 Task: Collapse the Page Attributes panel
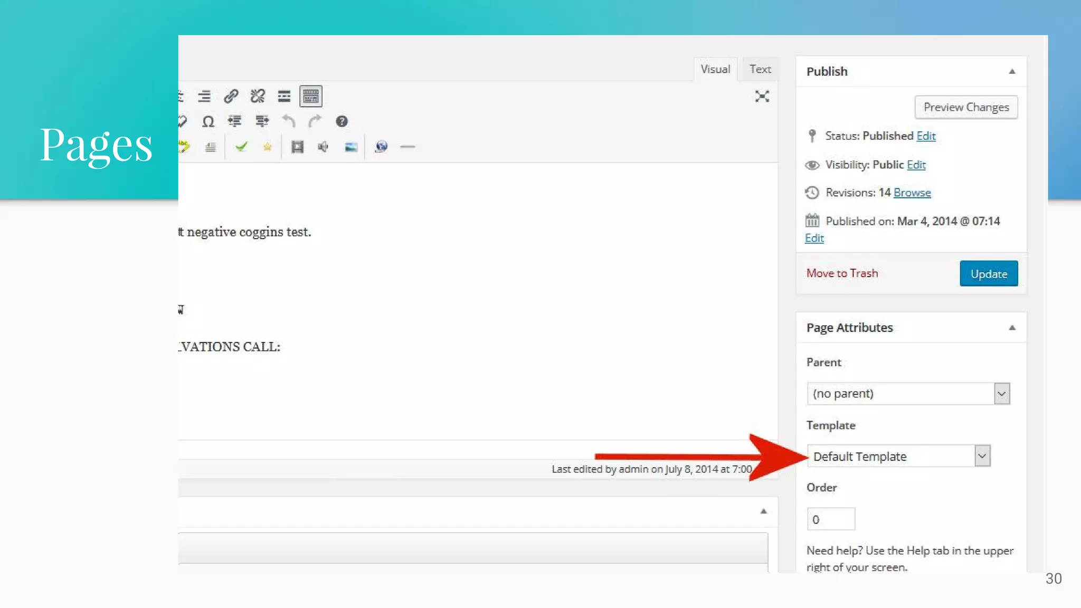pos(1012,328)
